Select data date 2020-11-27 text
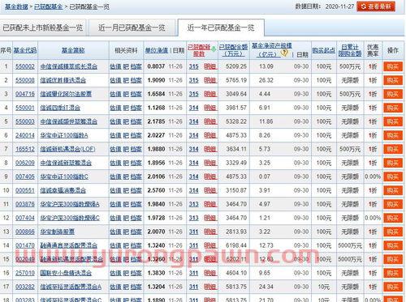The height and width of the screenshot is (302, 406). pyautogui.click(x=339, y=6)
